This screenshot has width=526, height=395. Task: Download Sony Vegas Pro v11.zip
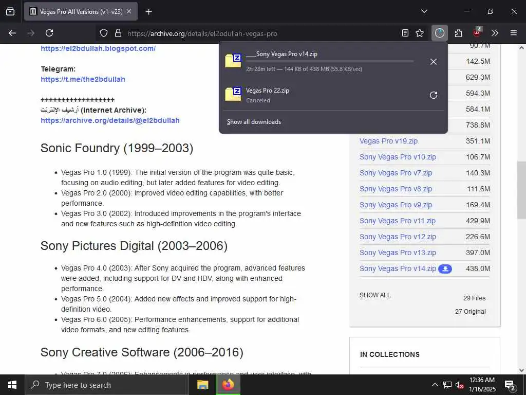(x=398, y=221)
